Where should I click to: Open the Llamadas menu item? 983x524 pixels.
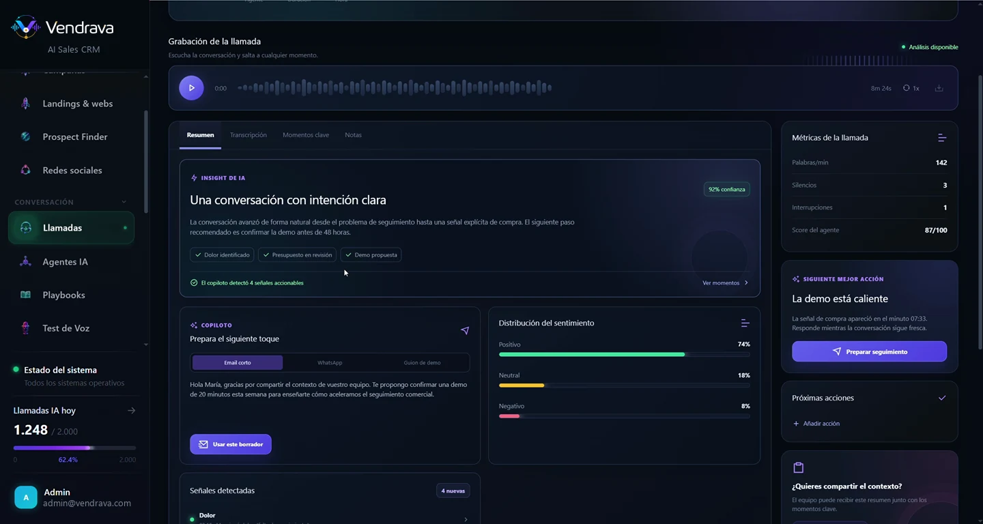coord(71,228)
